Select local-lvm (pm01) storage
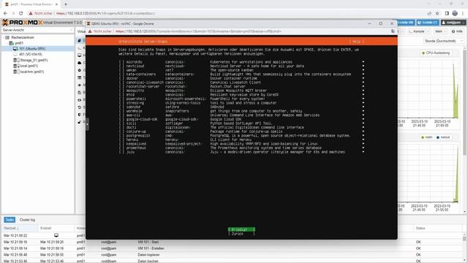The width and height of the screenshot is (468, 263). [x=32, y=72]
